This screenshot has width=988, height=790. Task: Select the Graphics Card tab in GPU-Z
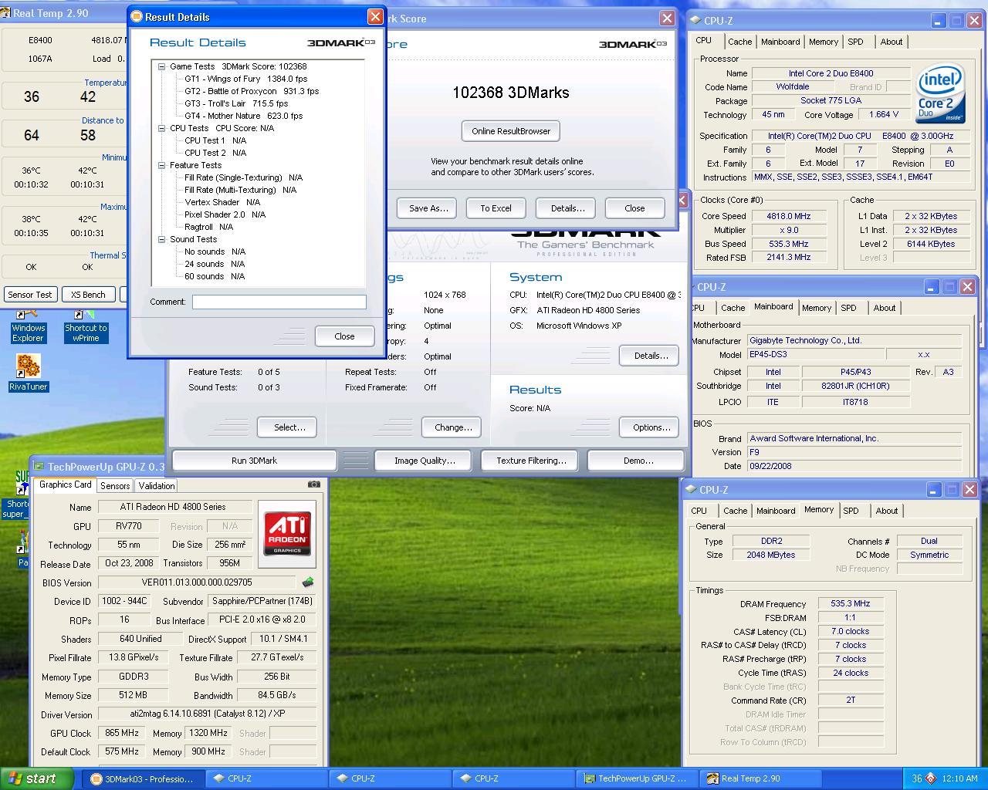[66, 484]
